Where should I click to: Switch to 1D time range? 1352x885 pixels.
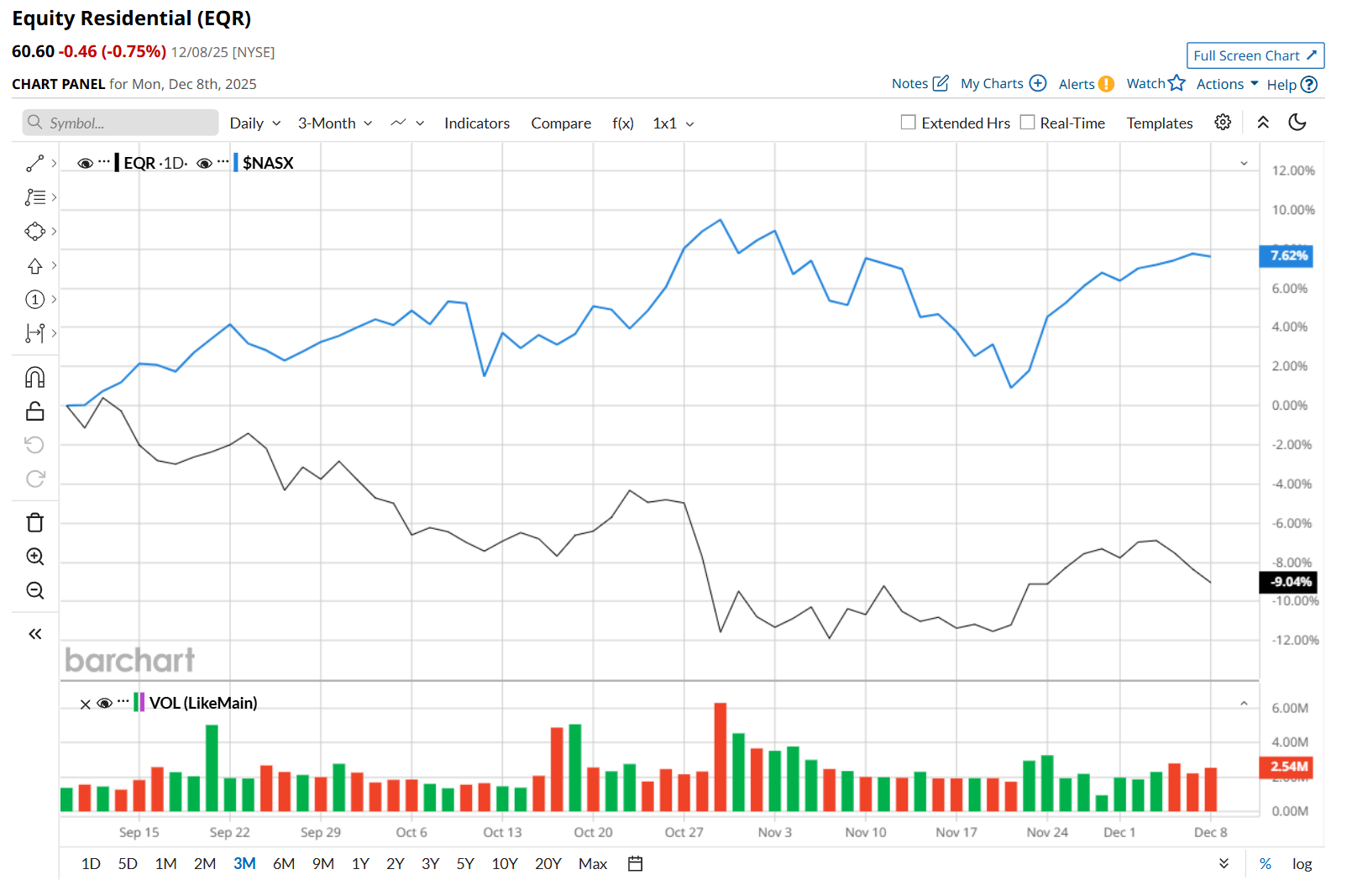(91, 863)
